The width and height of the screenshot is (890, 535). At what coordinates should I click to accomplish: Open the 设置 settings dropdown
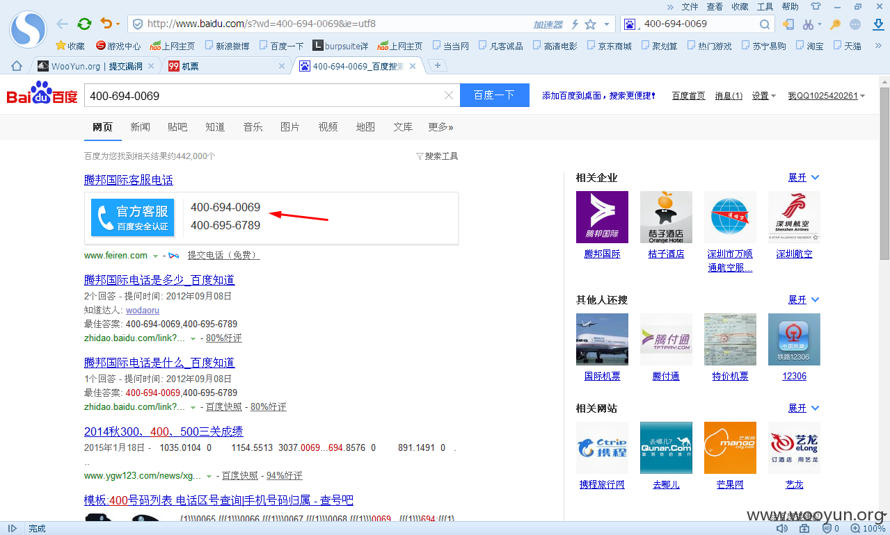pyautogui.click(x=764, y=95)
